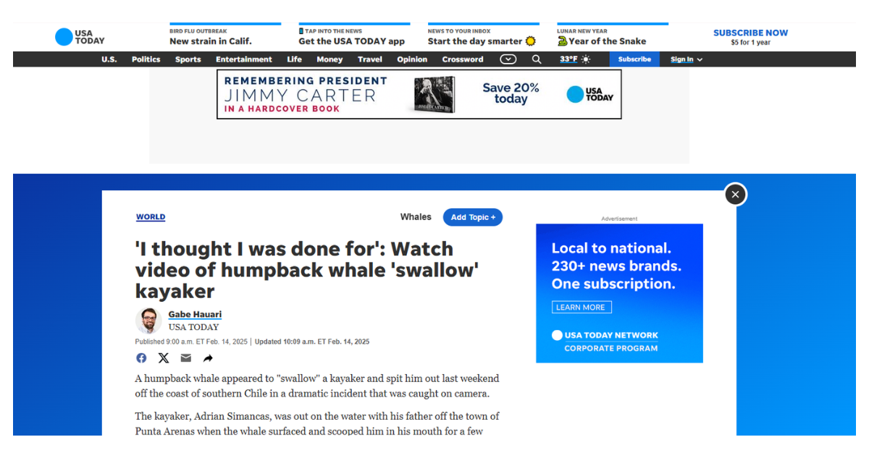Click the USA TODAY logo in header
Viewport: 869px width, 458px height.
click(x=80, y=37)
